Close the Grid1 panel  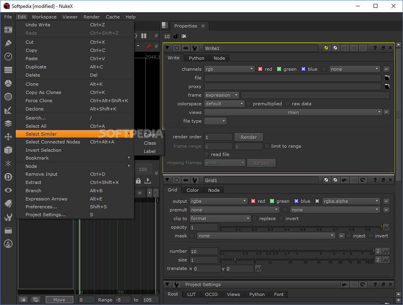click(390, 180)
